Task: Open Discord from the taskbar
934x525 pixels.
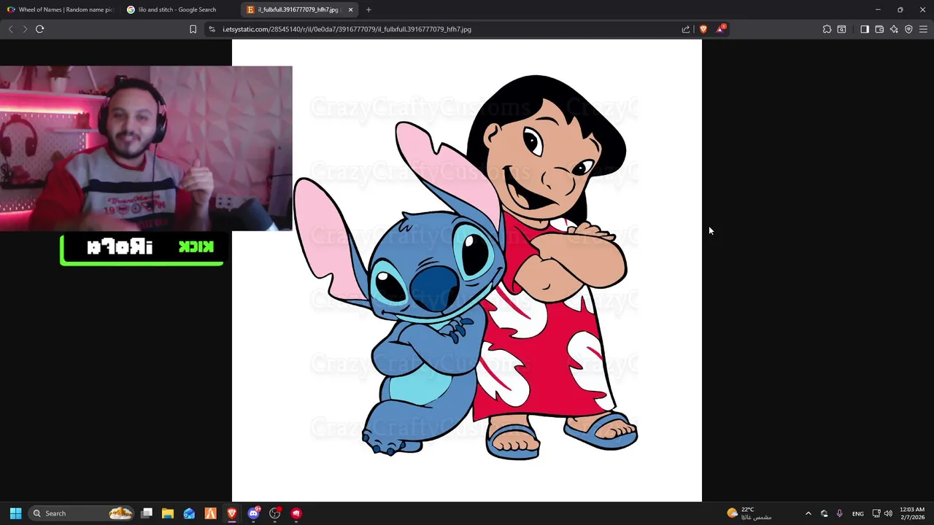Action: pos(253,513)
